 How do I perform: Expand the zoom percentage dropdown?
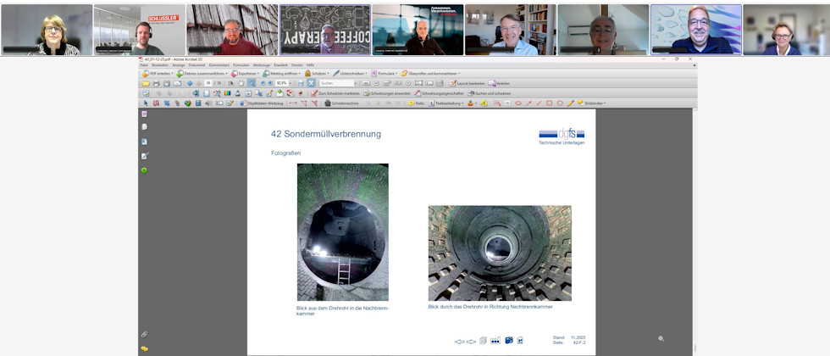(290, 83)
